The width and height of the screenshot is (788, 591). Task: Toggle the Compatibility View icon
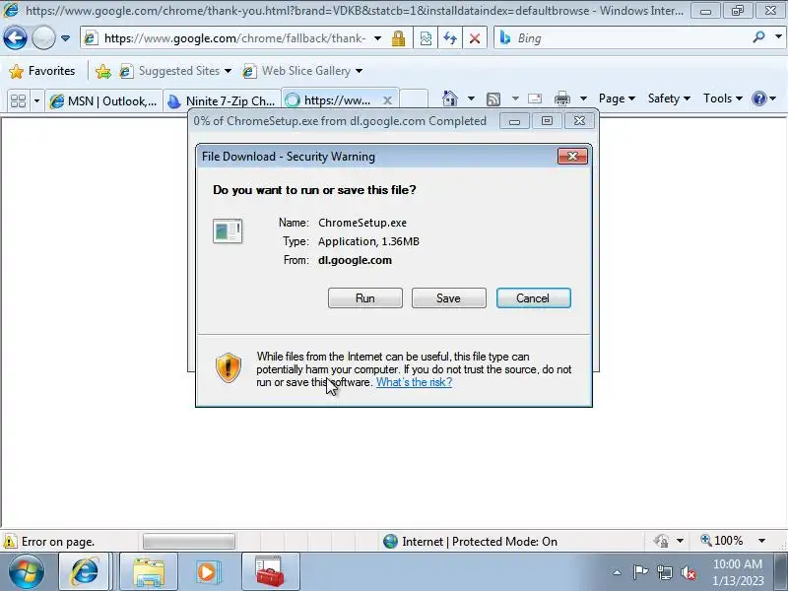426,38
